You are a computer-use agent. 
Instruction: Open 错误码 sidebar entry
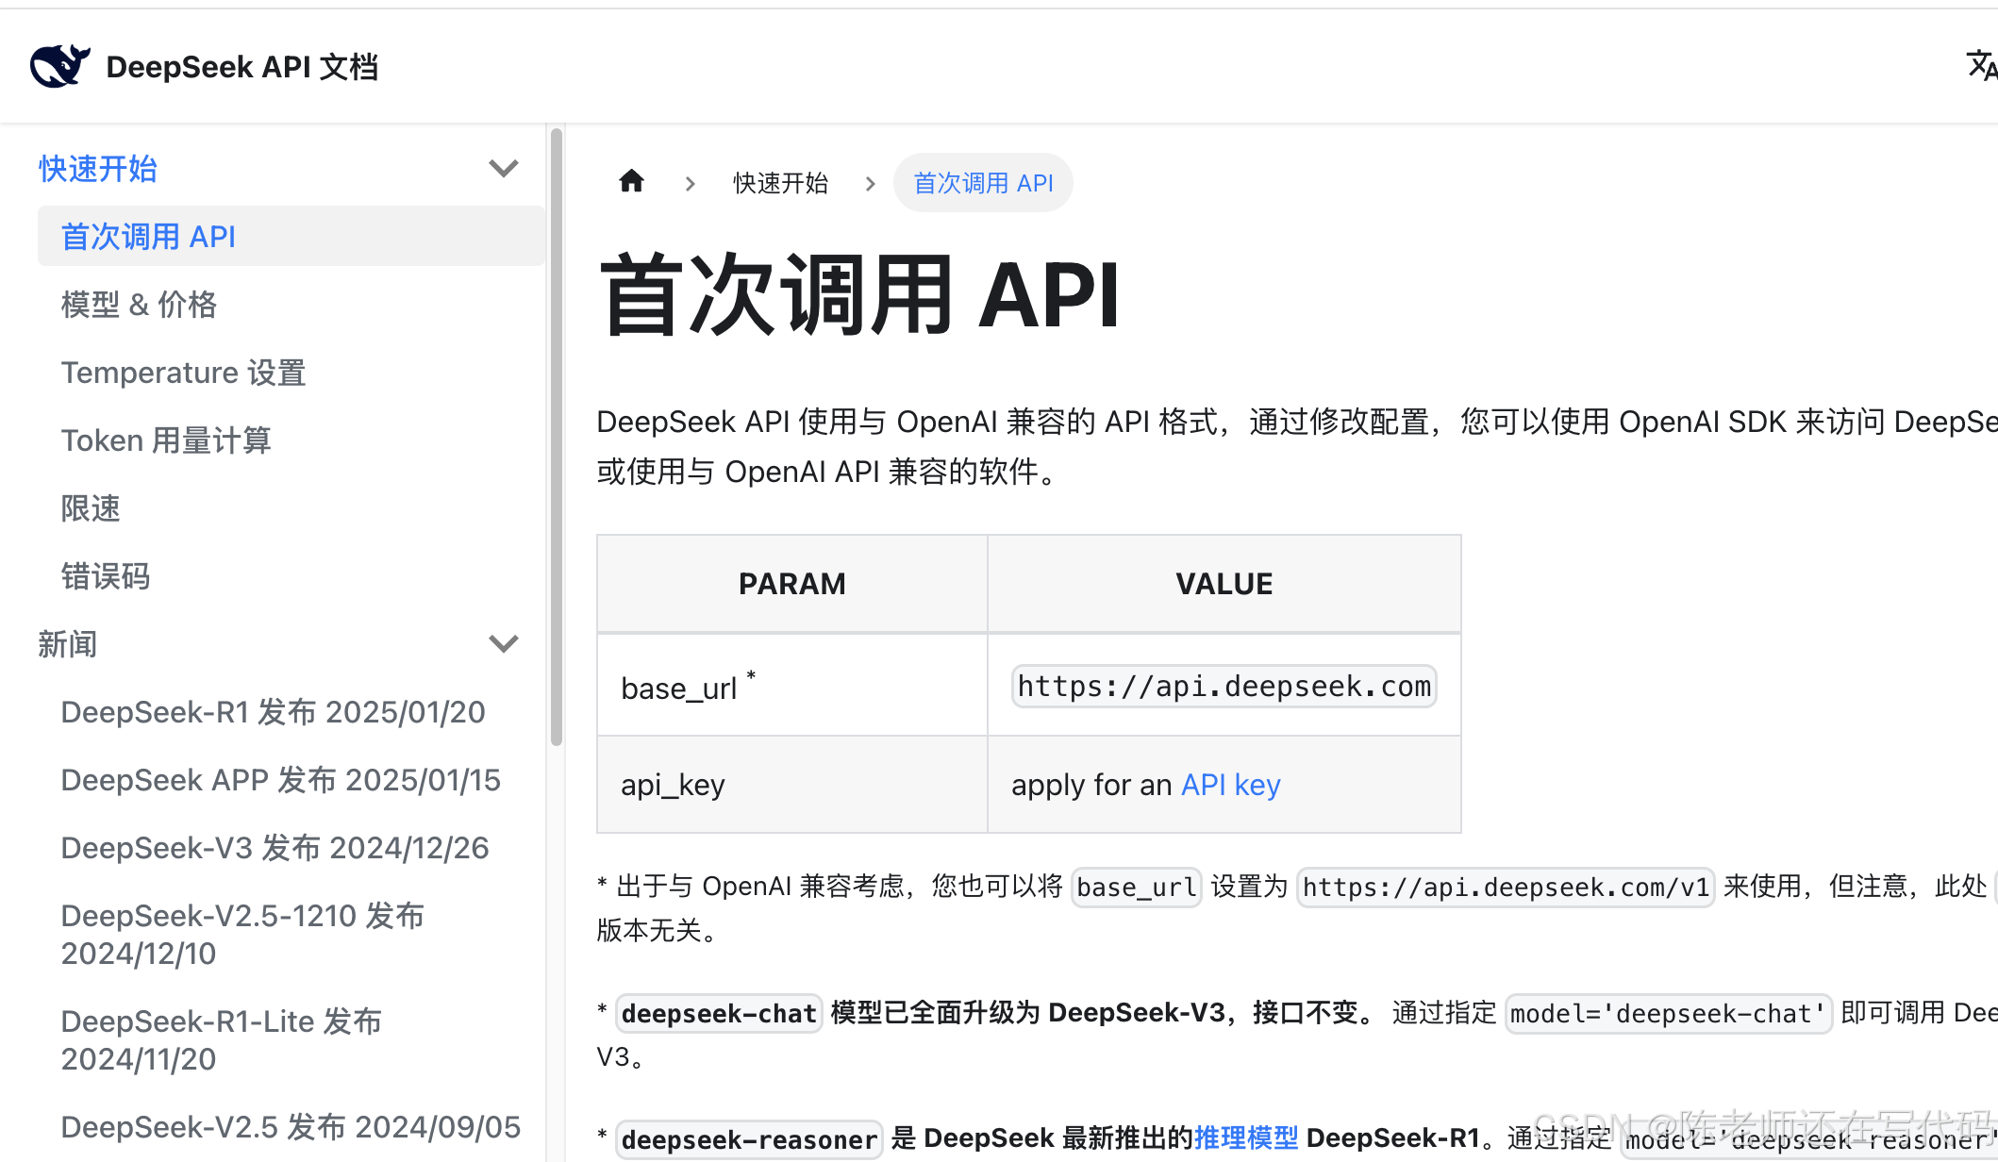click(x=105, y=576)
